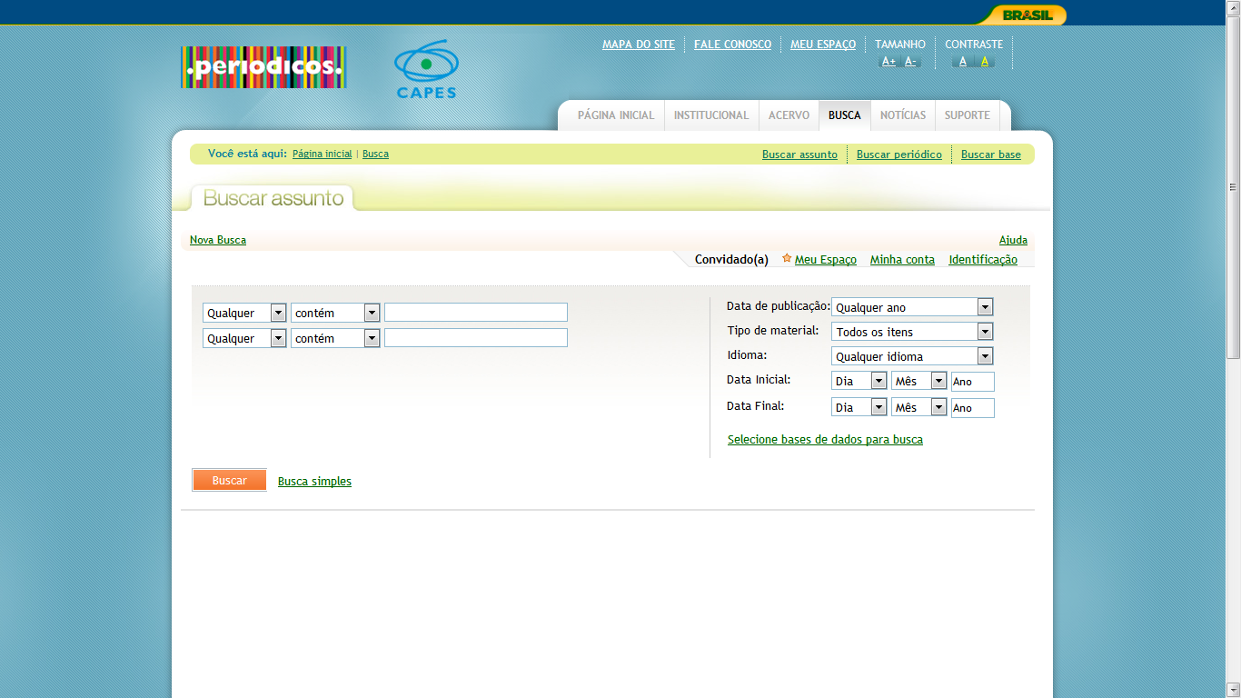Select the normal contrast A icon
The image size is (1241, 698).
coord(963,62)
